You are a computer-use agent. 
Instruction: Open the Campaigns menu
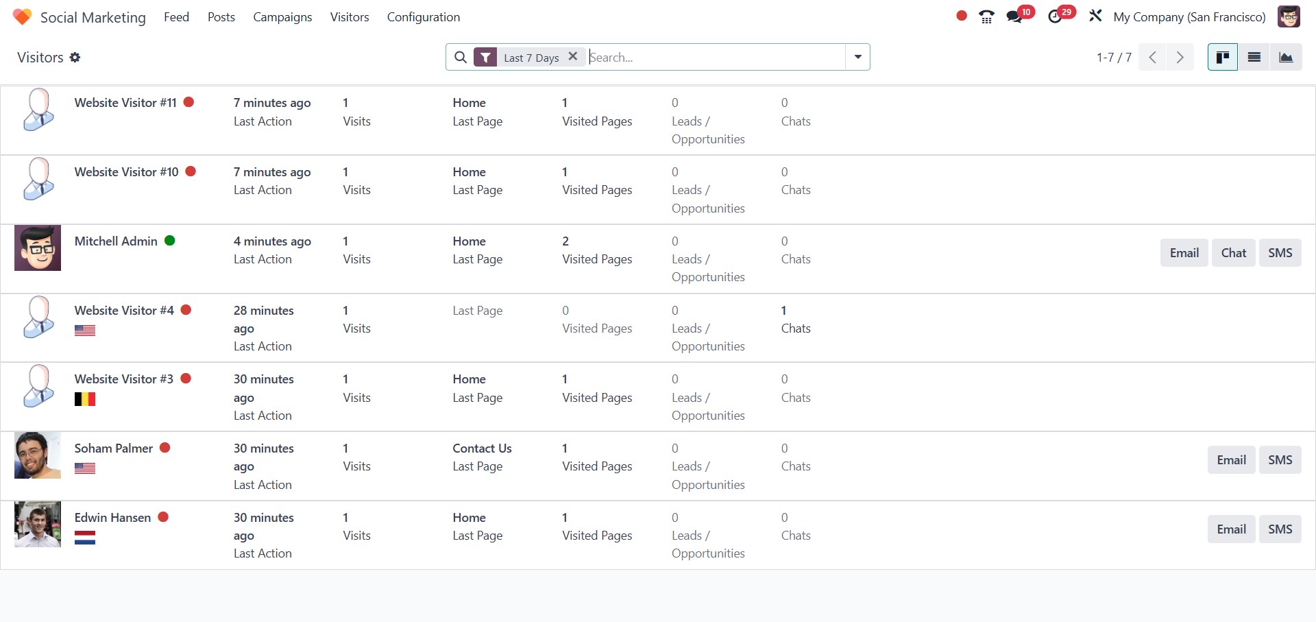click(x=282, y=17)
